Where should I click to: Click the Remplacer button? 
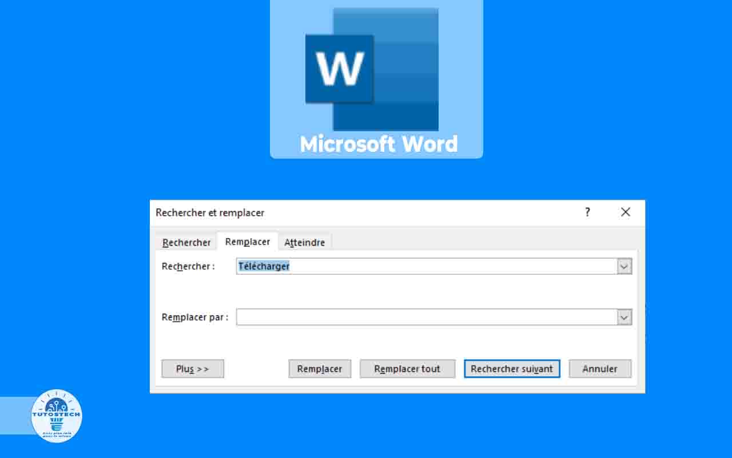320,369
